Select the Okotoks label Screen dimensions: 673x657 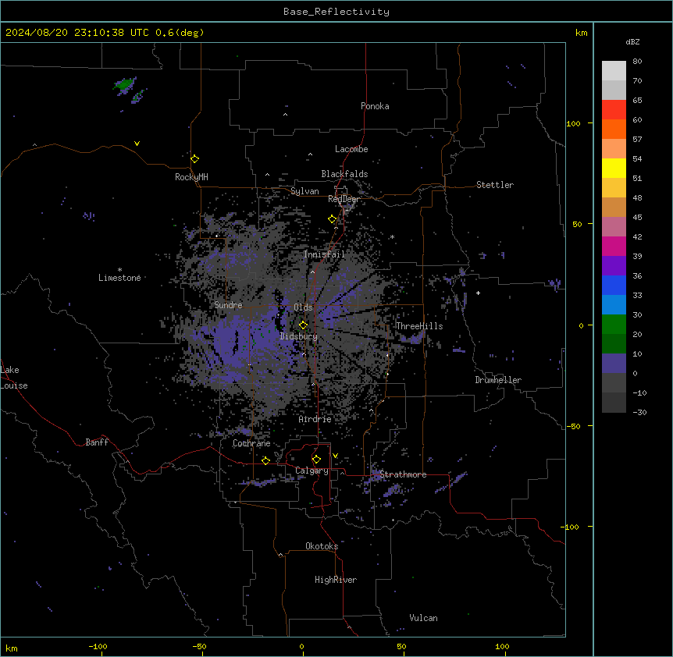(x=322, y=546)
